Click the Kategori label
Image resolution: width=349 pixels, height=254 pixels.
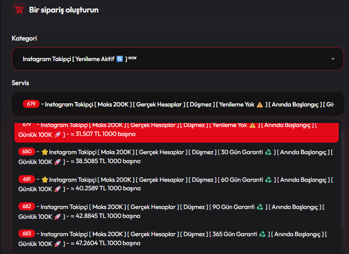(x=24, y=38)
